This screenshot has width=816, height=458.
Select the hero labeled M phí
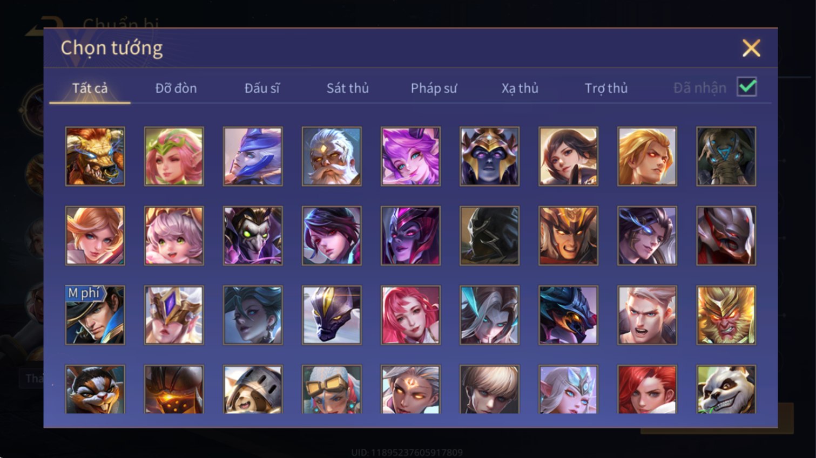click(95, 315)
